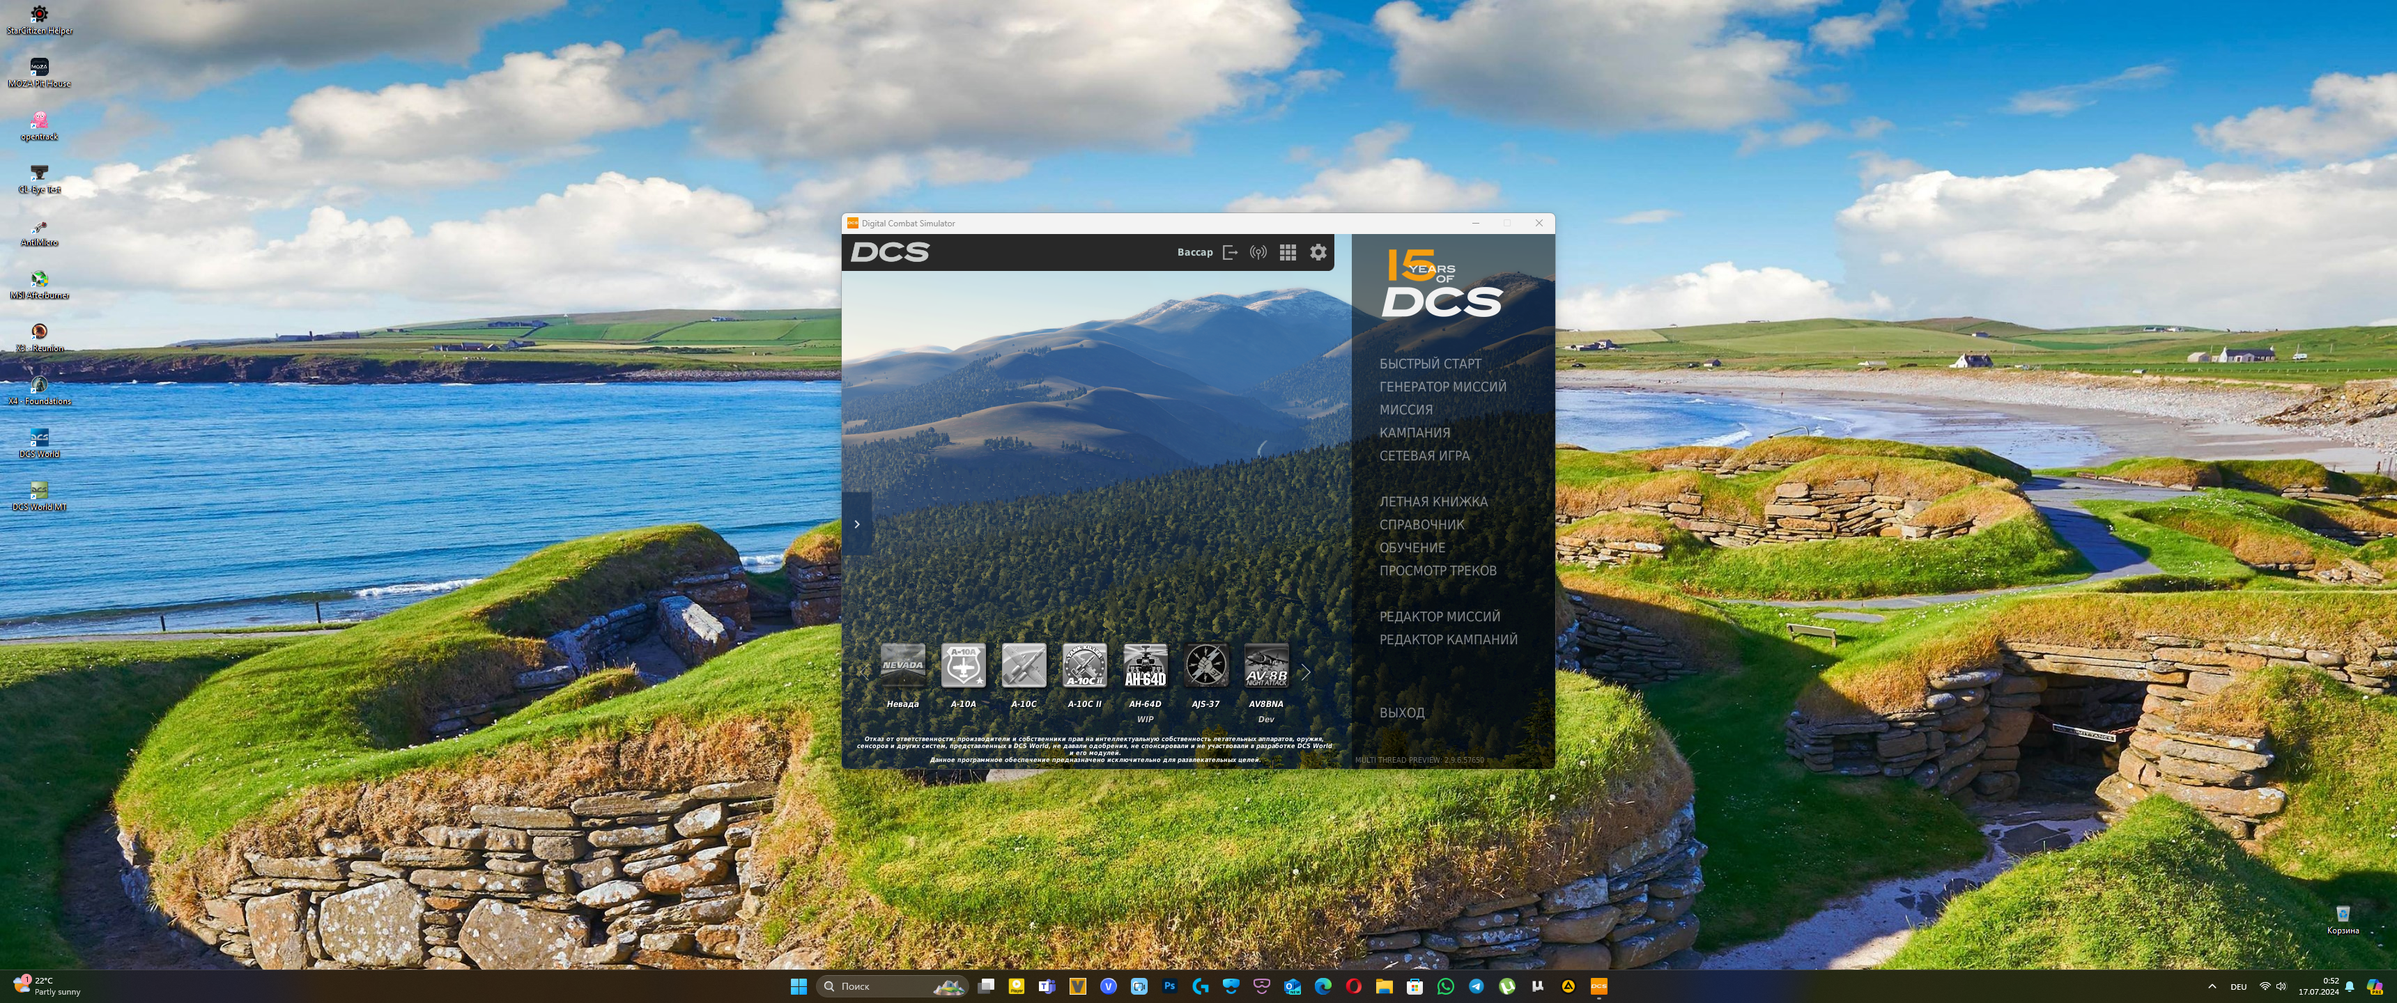Switch DEU keyboard language indicator

2239,986
